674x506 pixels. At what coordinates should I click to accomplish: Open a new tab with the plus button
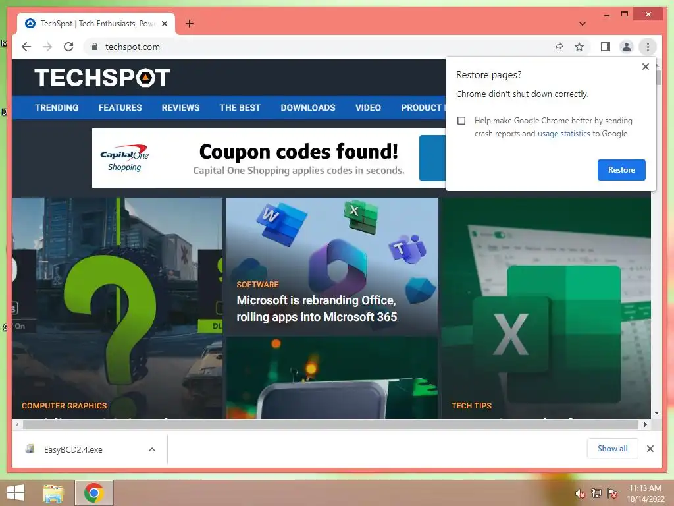pyautogui.click(x=190, y=24)
